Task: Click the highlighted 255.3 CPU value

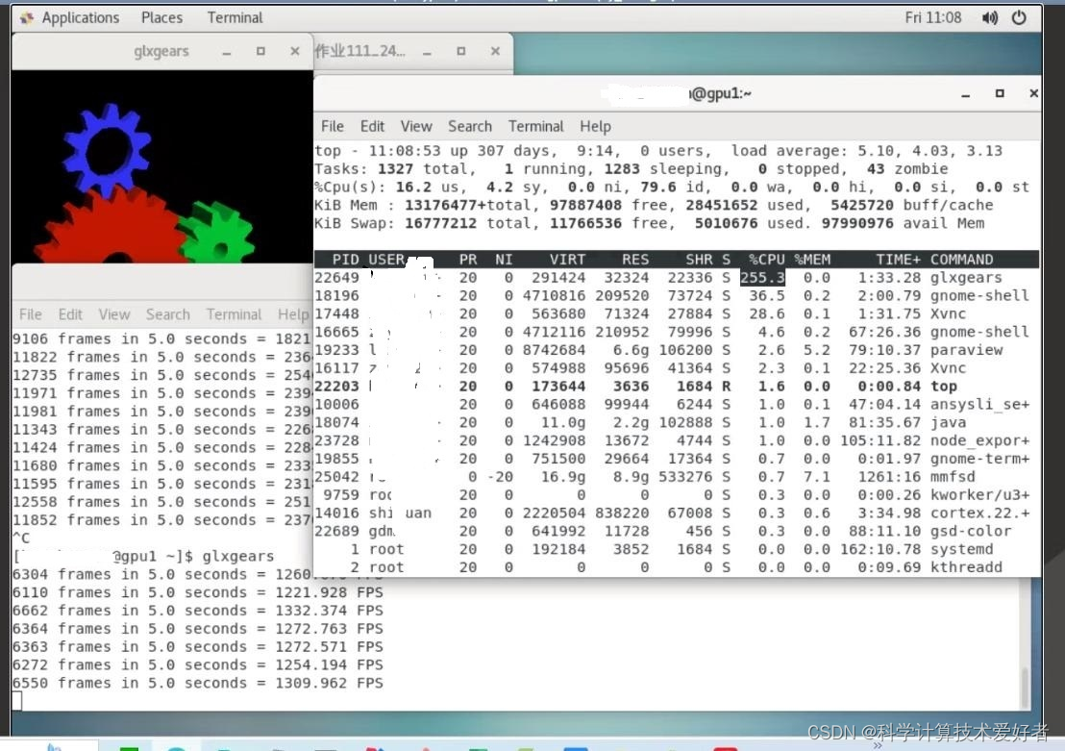Action: pyautogui.click(x=762, y=277)
